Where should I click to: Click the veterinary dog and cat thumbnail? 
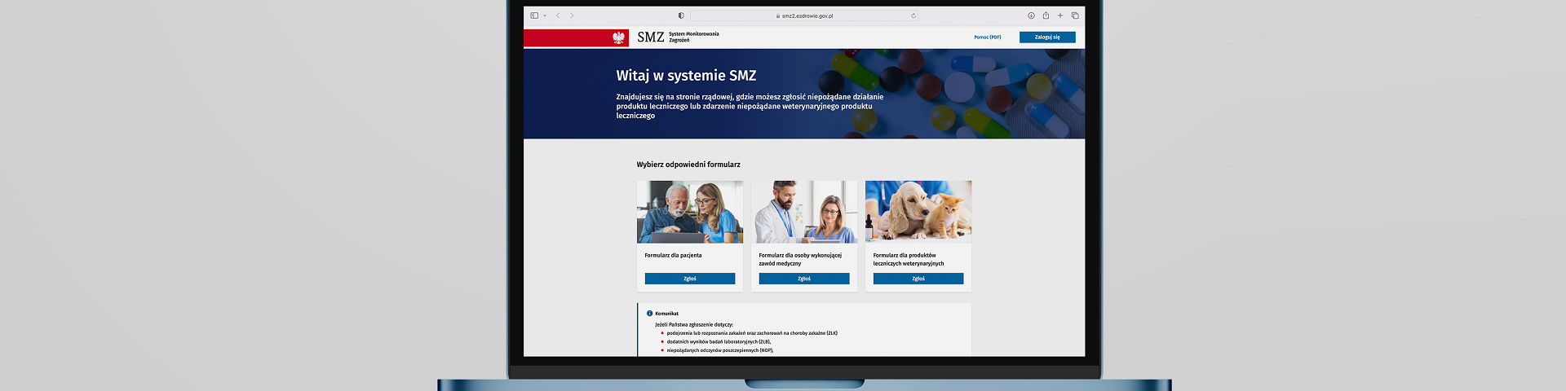point(918,212)
